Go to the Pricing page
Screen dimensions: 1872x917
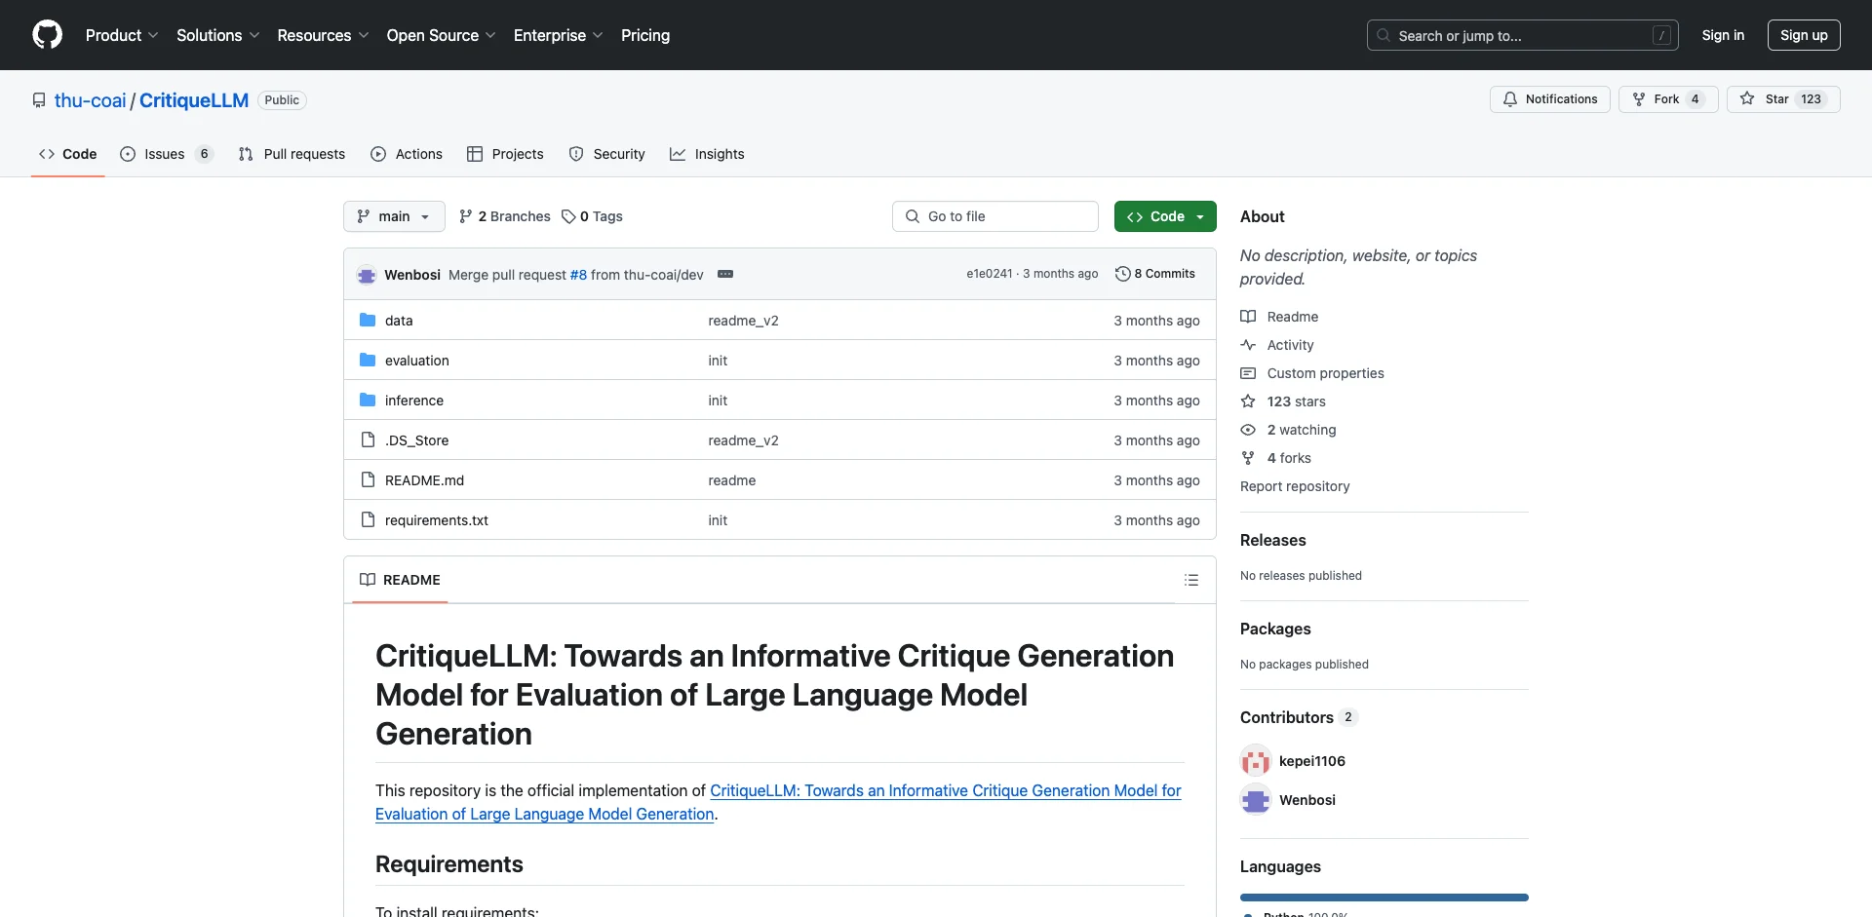(x=645, y=35)
